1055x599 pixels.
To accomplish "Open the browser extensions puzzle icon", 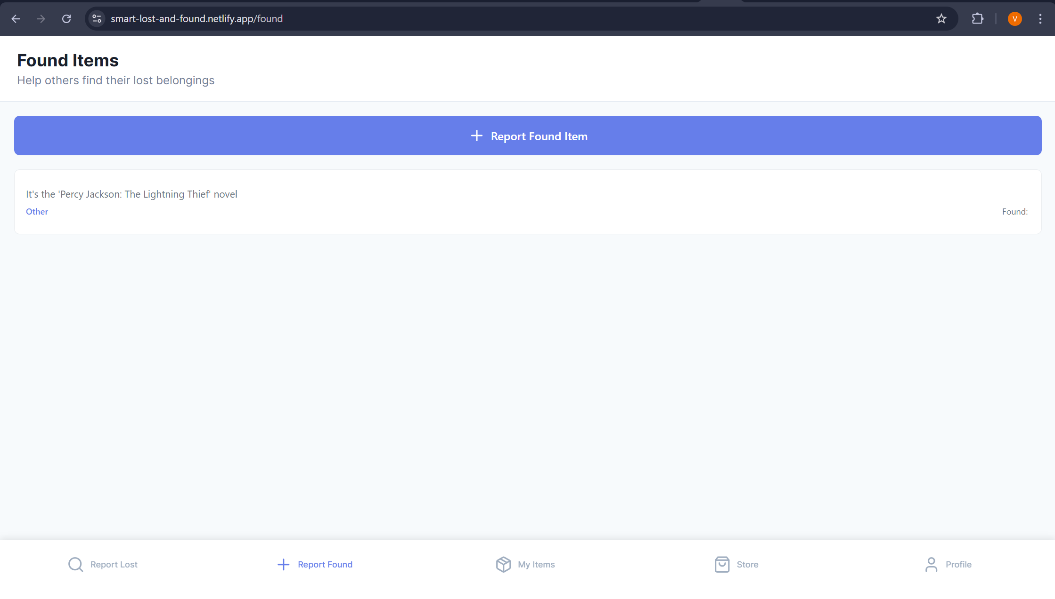I will tap(977, 19).
